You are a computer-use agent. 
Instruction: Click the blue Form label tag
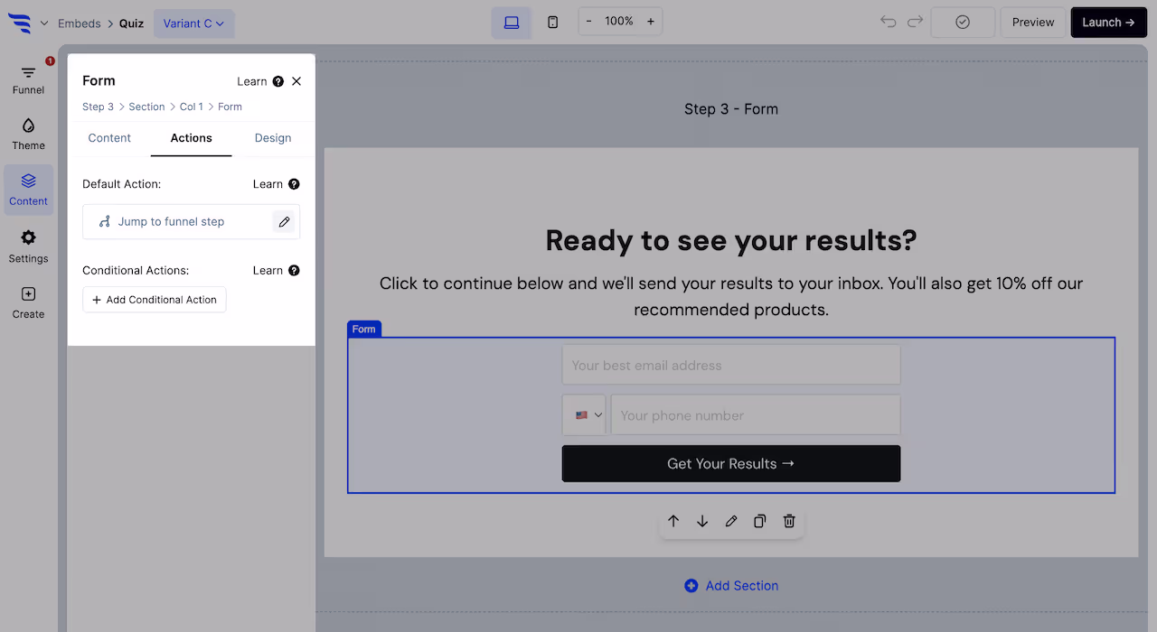[x=364, y=330]
